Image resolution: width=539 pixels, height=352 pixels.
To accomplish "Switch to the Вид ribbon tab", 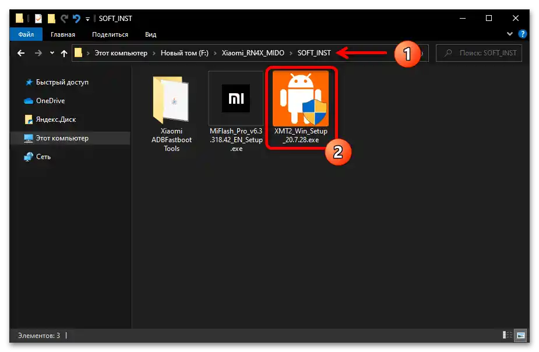I will pos(150,34).
